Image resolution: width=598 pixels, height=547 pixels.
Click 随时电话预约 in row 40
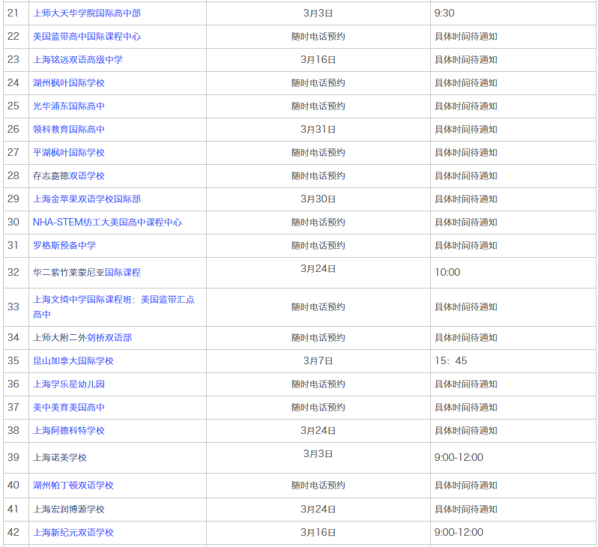coord(318,486)
